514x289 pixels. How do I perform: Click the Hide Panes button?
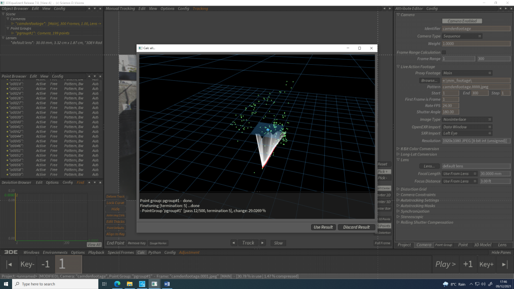tap(501, 252)
